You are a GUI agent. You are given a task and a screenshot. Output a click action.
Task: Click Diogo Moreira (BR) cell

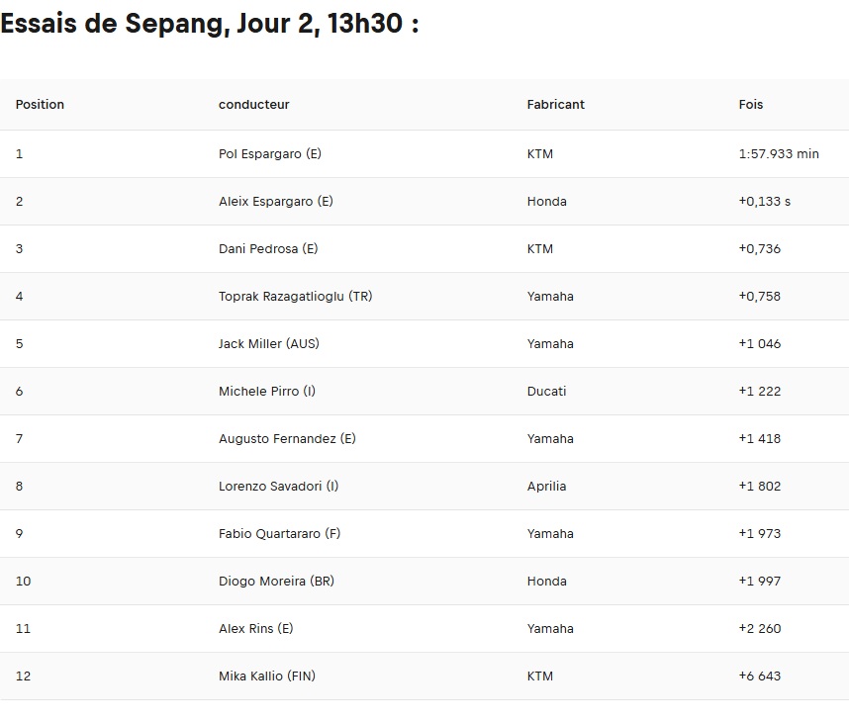pyautogui.click(x=276, y=582)
